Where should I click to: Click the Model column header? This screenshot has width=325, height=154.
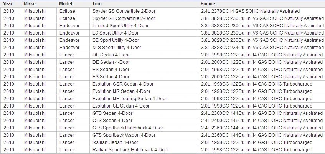coord(73,4)
